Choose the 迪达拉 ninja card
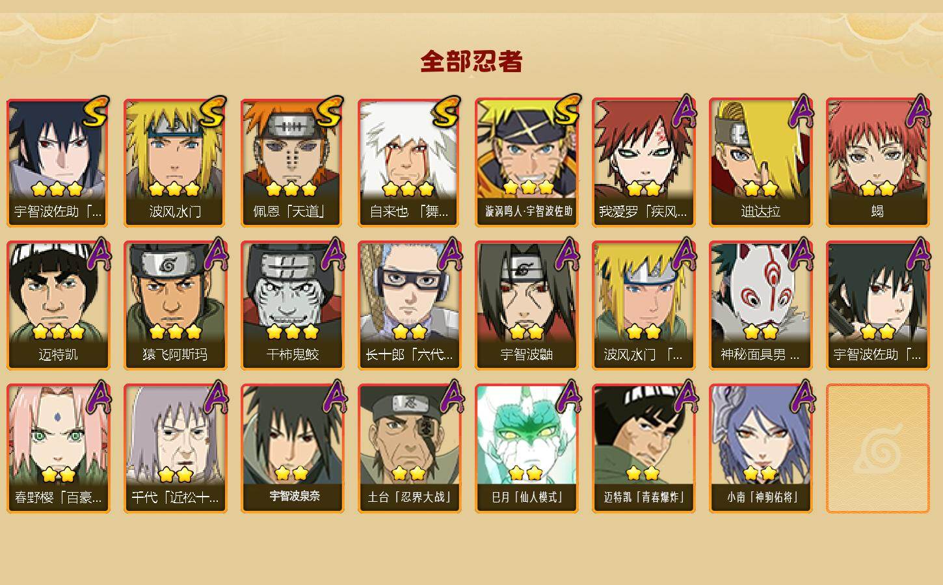Viewport: 943px width, 585px height. 760,162
